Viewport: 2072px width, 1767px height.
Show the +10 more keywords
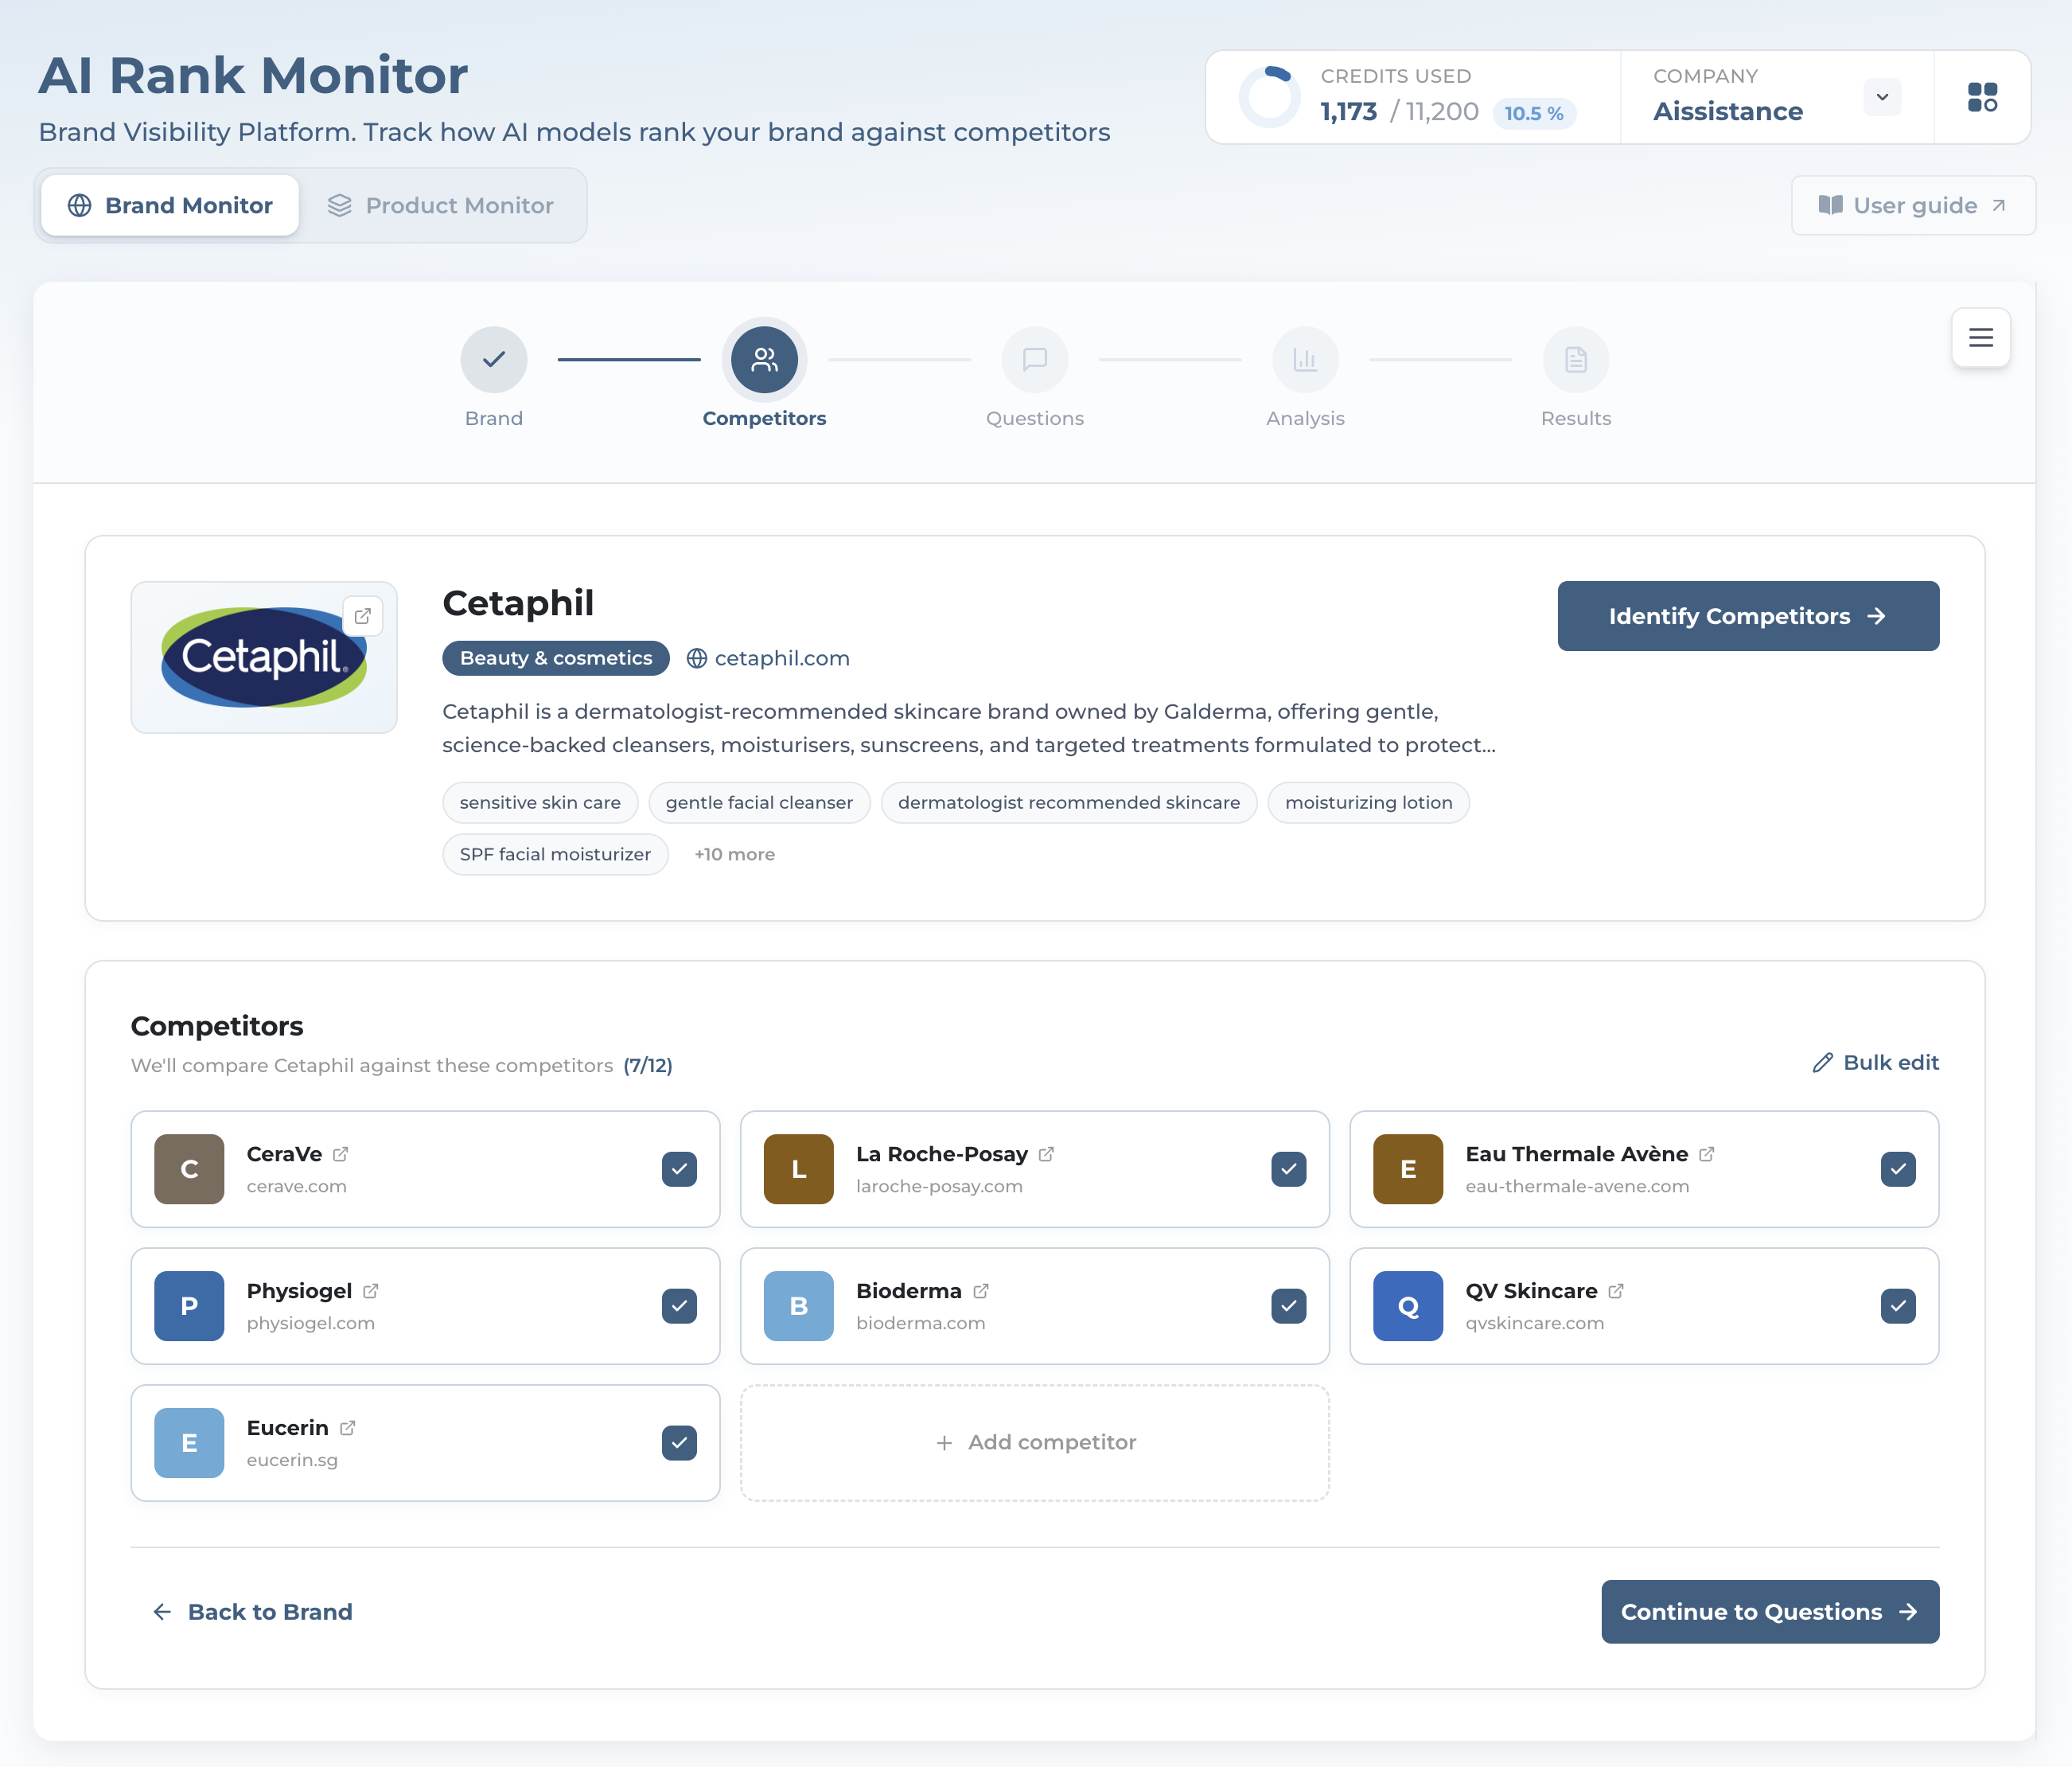pyautogui.click(x=735, y=855)
